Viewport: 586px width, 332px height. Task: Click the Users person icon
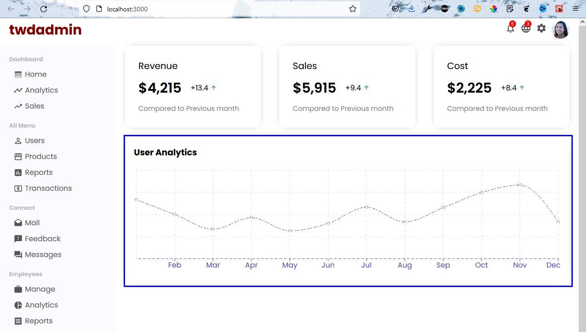point(18,141)
